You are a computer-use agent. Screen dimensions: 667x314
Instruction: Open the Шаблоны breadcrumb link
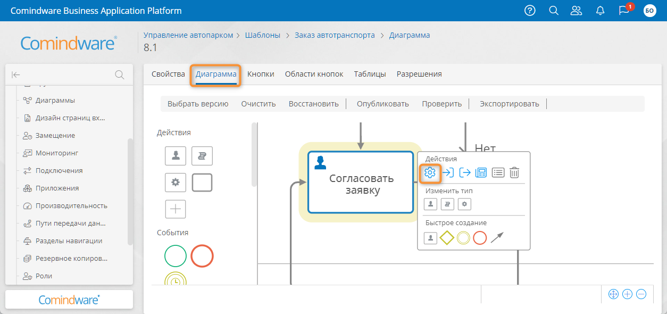pyautogui.click(x=263, y=35)
